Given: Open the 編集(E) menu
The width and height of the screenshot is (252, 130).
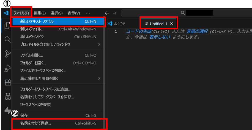Looking at the screenshot, I should point(40,13).
